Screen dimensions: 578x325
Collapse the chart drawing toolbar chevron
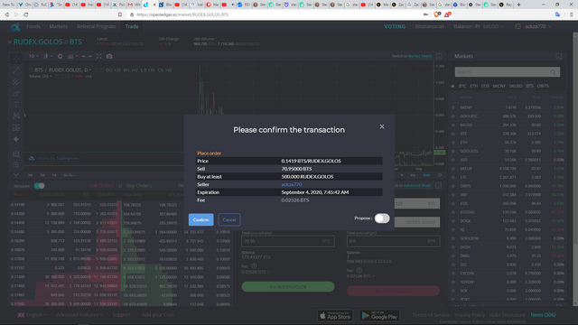point(16,174)
